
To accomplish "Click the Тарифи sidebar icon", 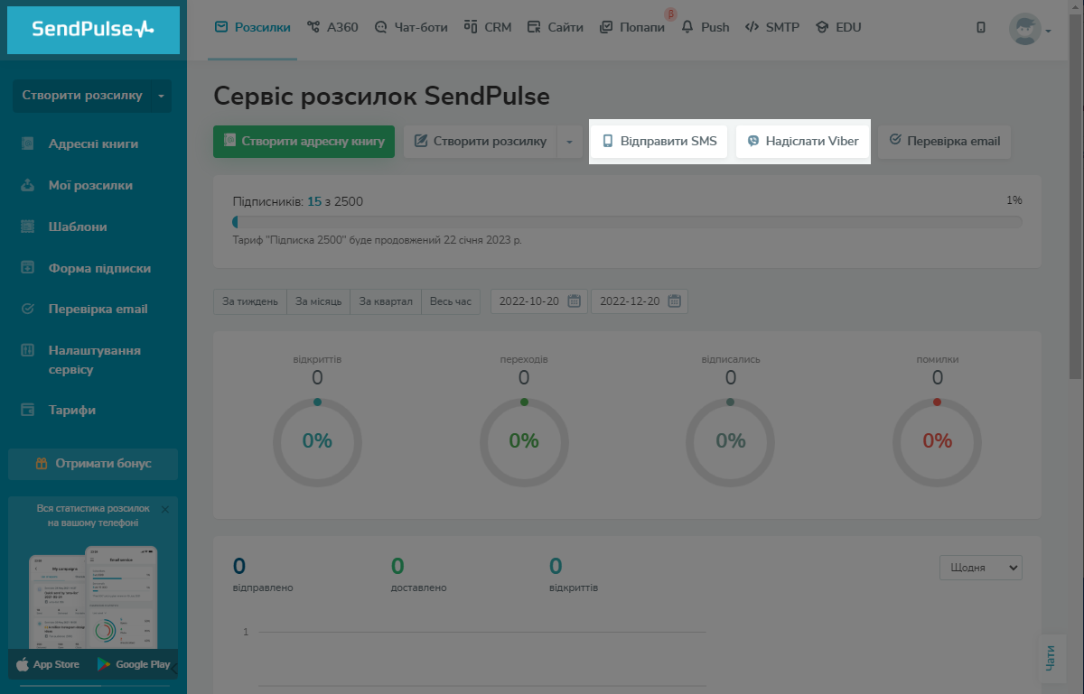I will 28,410.
